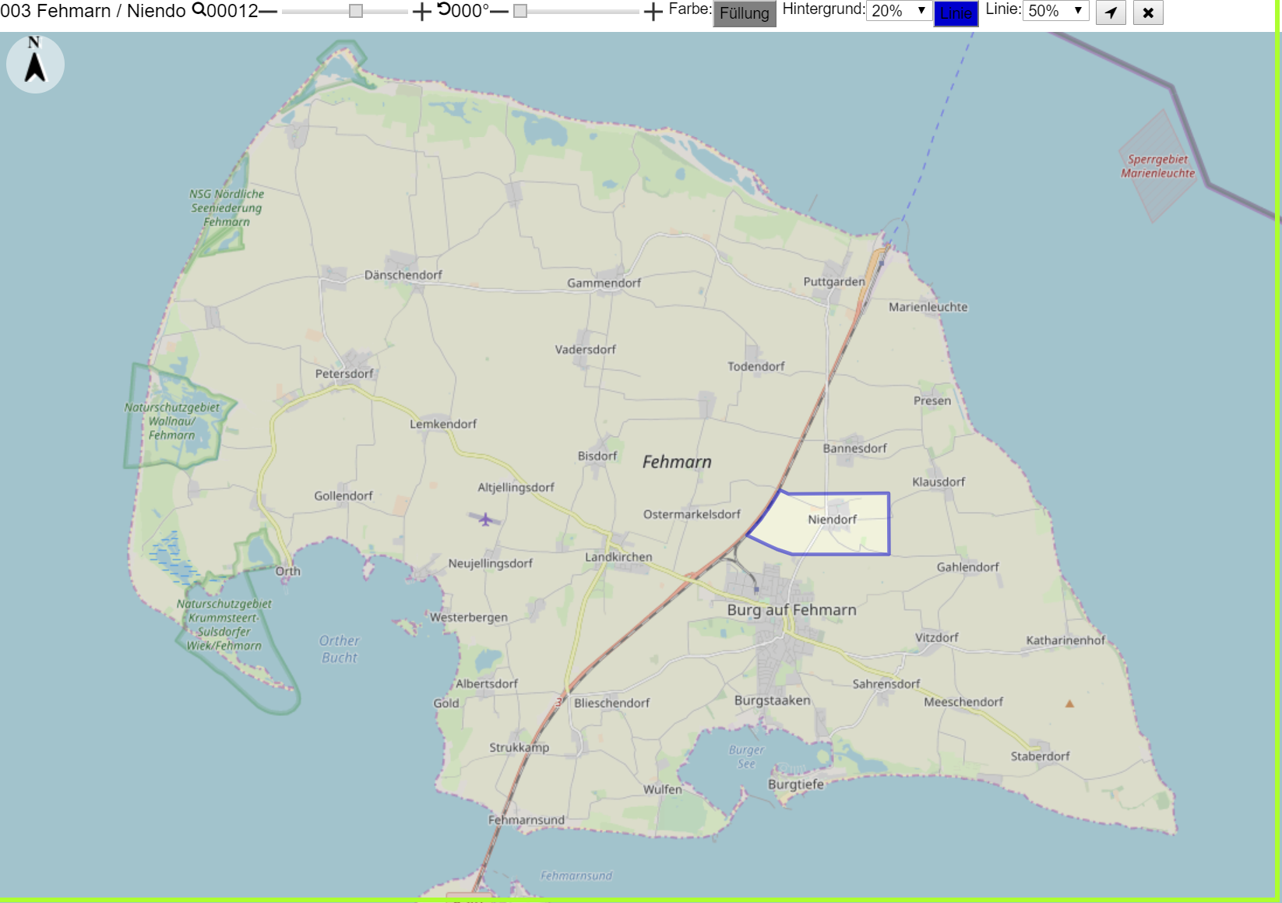Click the rotation slider handle
Screen dimensions: 1282x903
[x=520, y=11]
